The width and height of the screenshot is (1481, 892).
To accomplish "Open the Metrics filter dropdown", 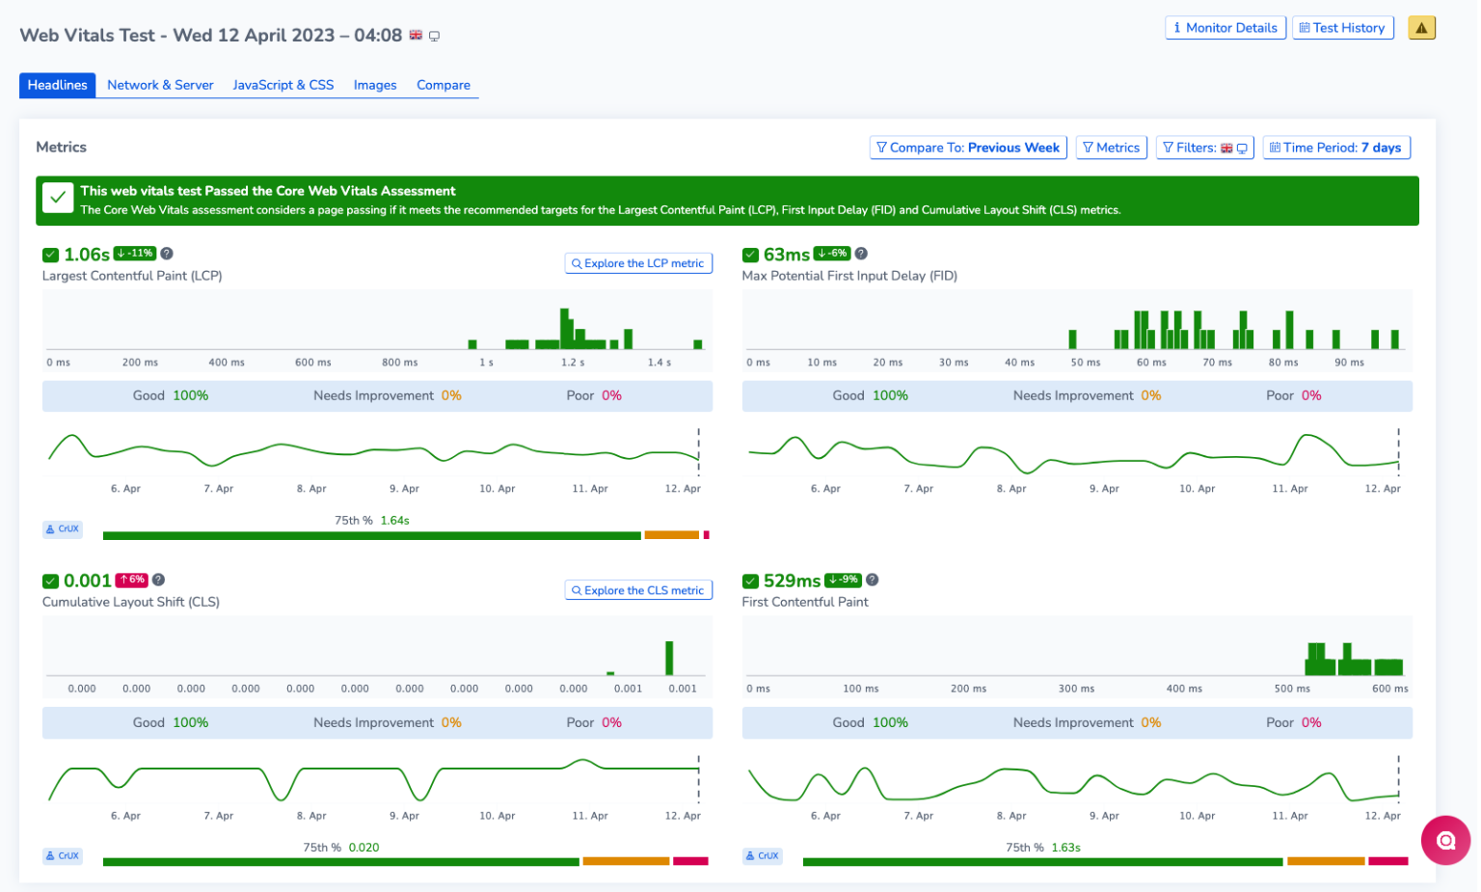I will [x=1111, y=147].
